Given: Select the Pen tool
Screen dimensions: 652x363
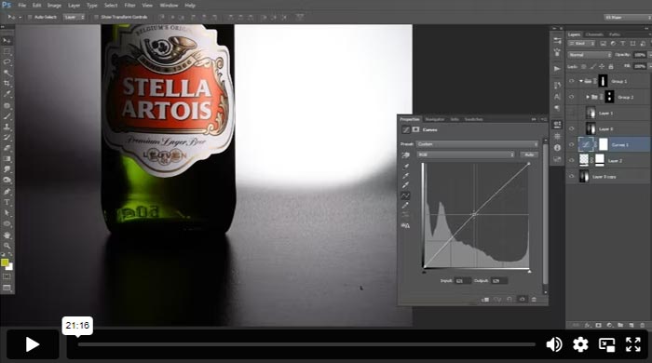Looking at the screenshot, I should (7, 192).
